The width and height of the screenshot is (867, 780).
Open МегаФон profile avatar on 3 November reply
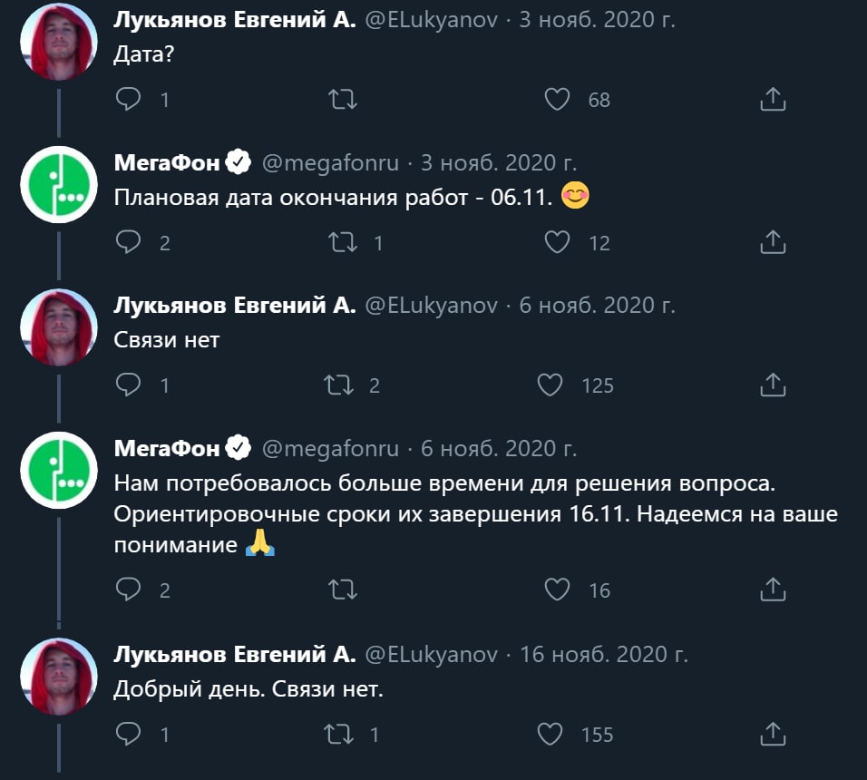pos(59,184)
